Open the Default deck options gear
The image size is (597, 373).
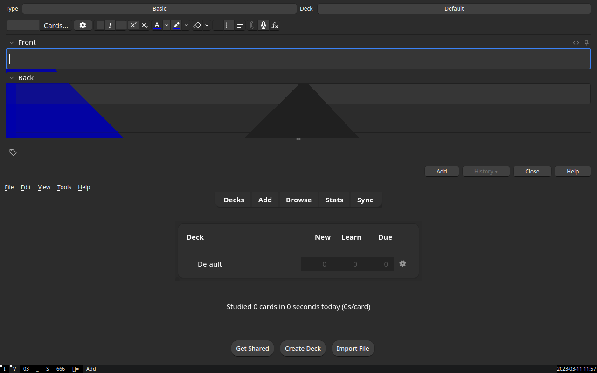403,264
